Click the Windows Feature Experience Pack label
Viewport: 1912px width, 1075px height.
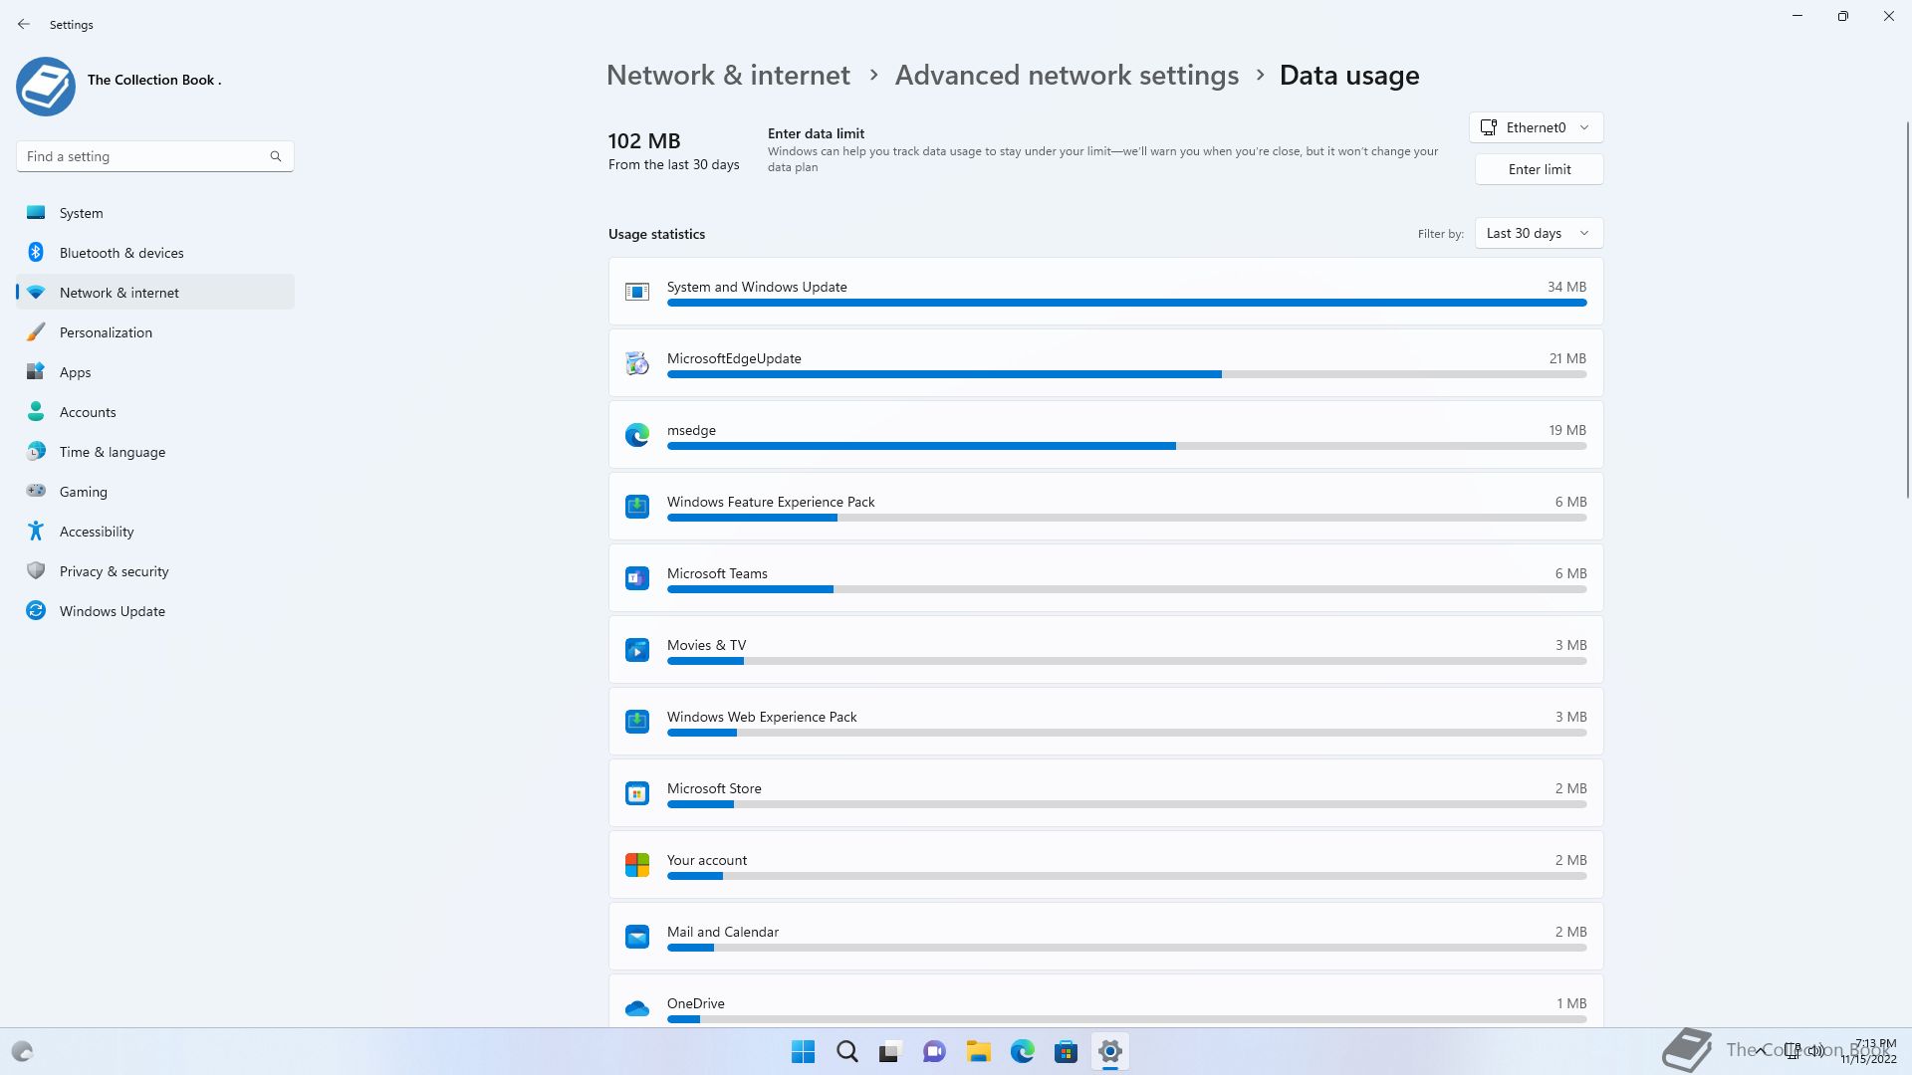(x=771, y=502)
